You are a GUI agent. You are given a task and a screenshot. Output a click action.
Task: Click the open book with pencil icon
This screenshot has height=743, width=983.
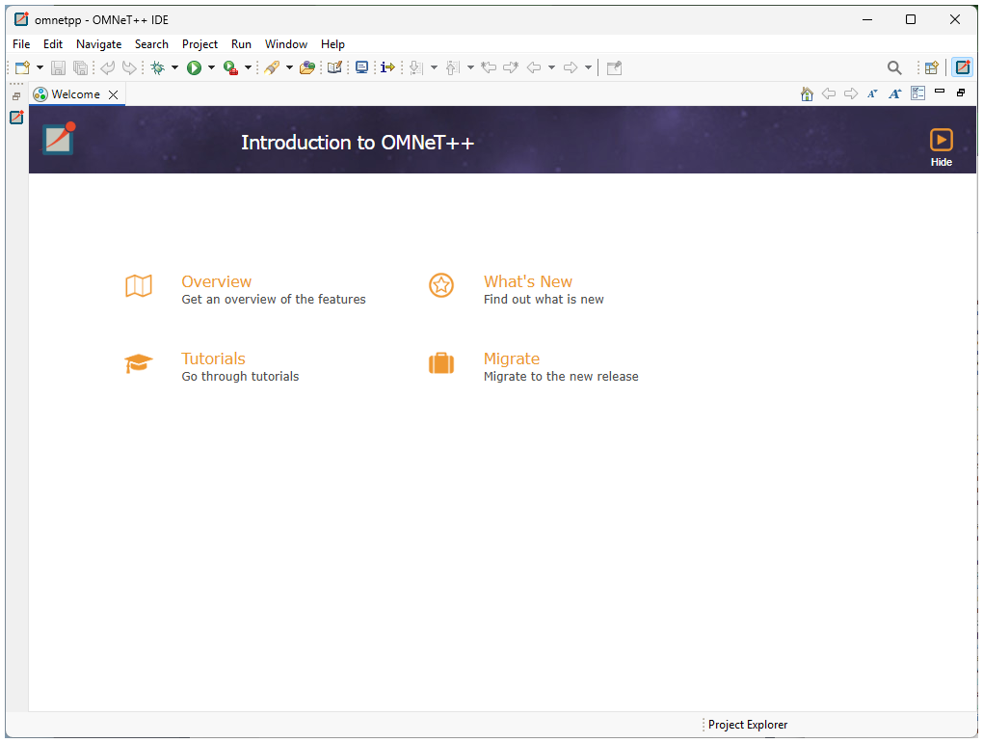tap(334, 67)
